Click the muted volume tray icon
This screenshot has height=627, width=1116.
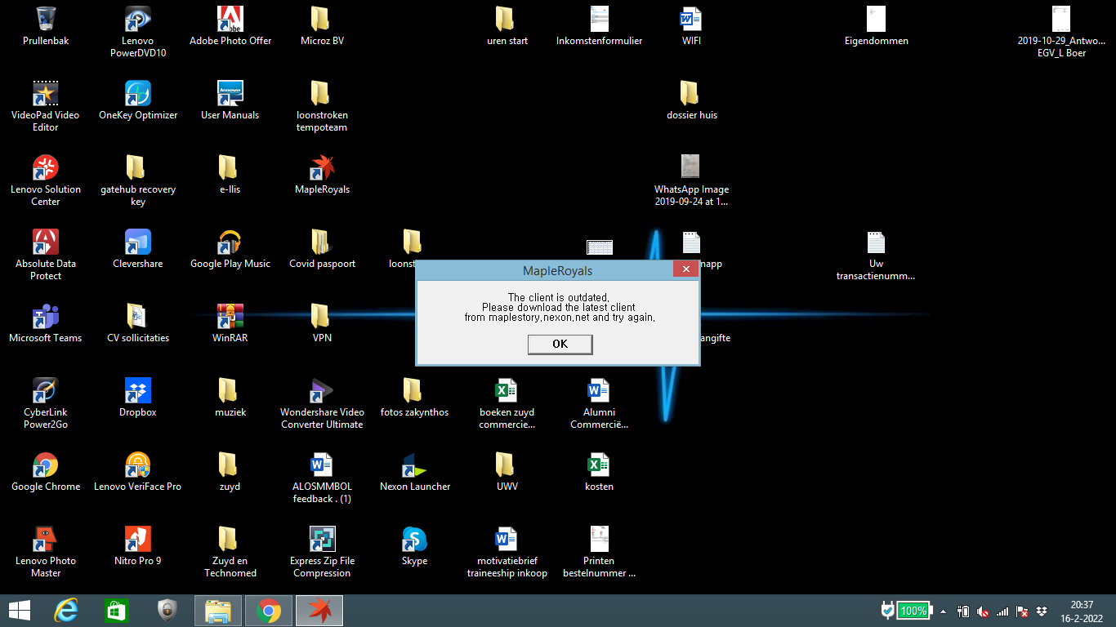pos(983,611)
